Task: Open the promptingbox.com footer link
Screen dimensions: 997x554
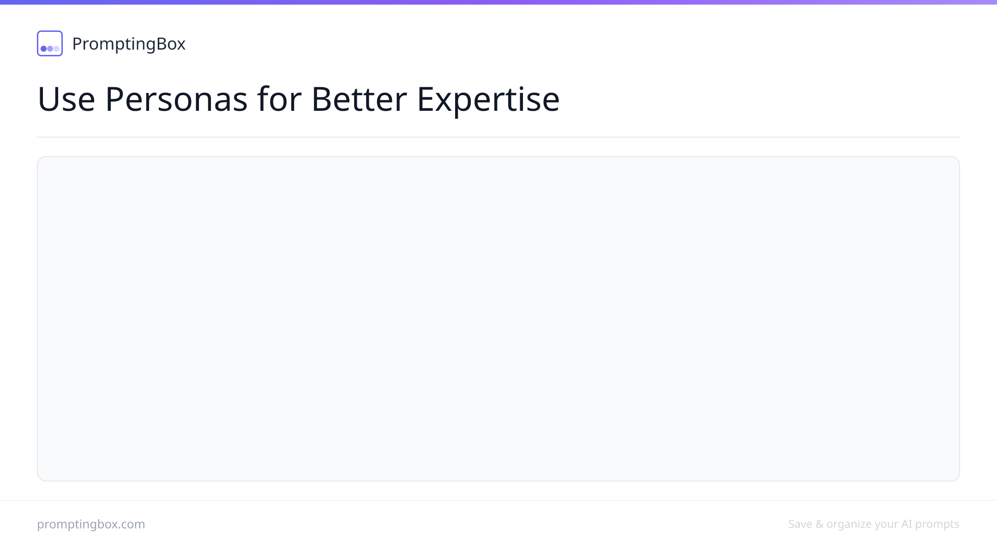Action: (x=91, y=524)
